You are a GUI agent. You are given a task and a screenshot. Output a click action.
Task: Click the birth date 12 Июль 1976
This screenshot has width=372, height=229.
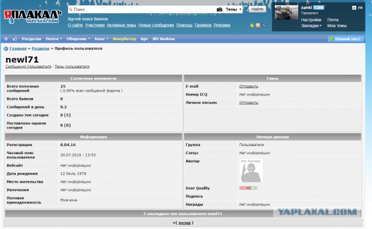tap(73, 174)
